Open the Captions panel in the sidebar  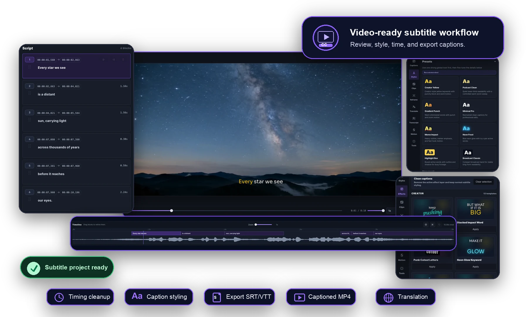414,63
